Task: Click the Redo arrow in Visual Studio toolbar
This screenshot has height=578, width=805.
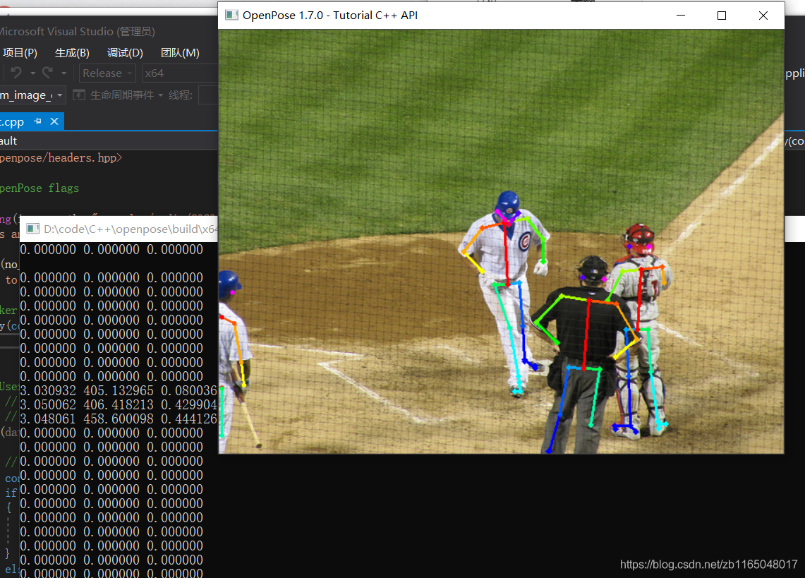Action: coord(48,73)
